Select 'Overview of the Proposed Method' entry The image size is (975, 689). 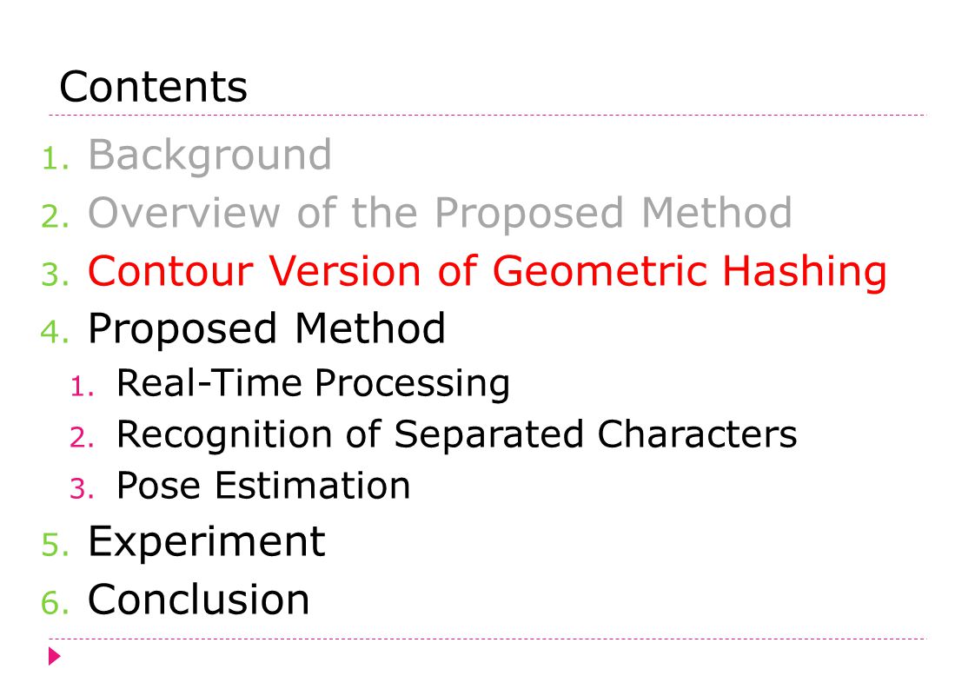[x=440, y=213]
